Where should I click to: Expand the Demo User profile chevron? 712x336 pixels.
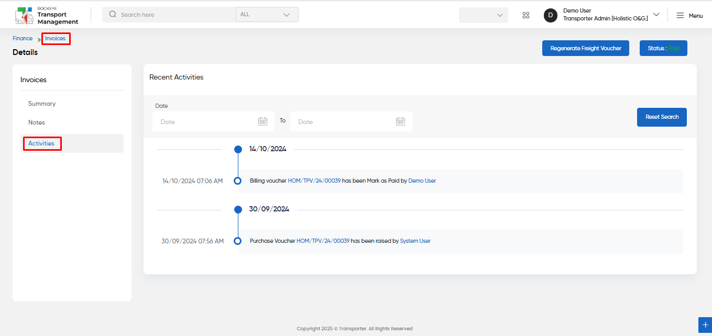[656, 15]
